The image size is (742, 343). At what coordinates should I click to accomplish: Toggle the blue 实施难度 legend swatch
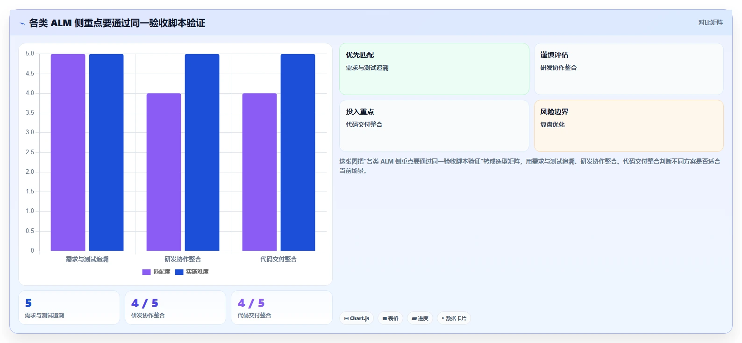pos(179,272)
